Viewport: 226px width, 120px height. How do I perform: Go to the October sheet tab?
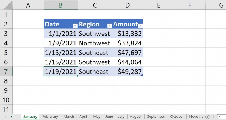tap(177, 117)
